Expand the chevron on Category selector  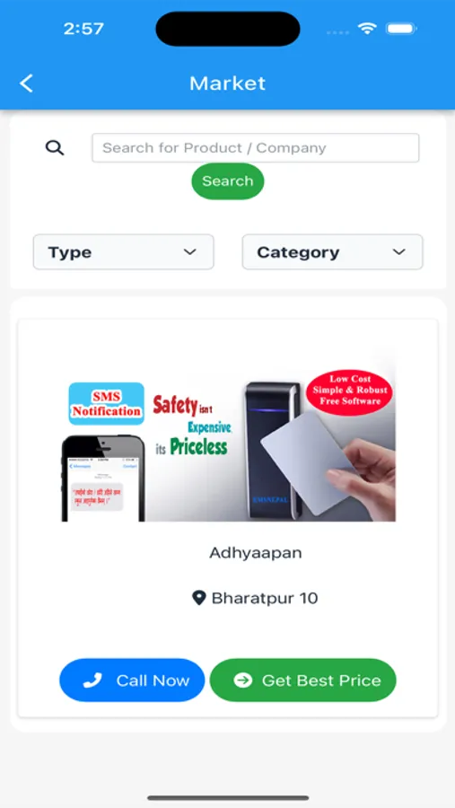(398, 252)
